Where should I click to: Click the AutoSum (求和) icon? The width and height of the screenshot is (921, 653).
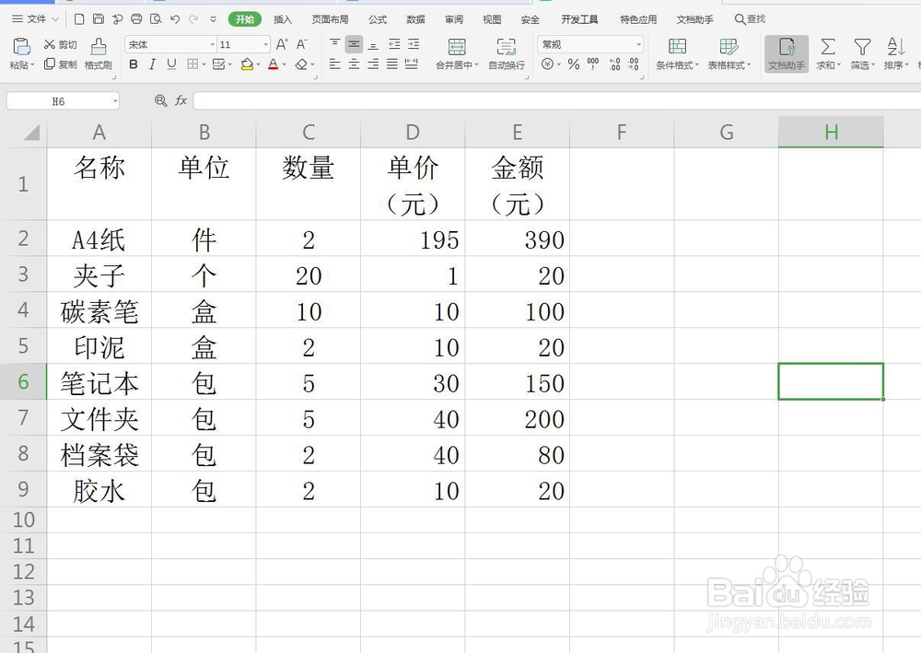coord(827,55)
